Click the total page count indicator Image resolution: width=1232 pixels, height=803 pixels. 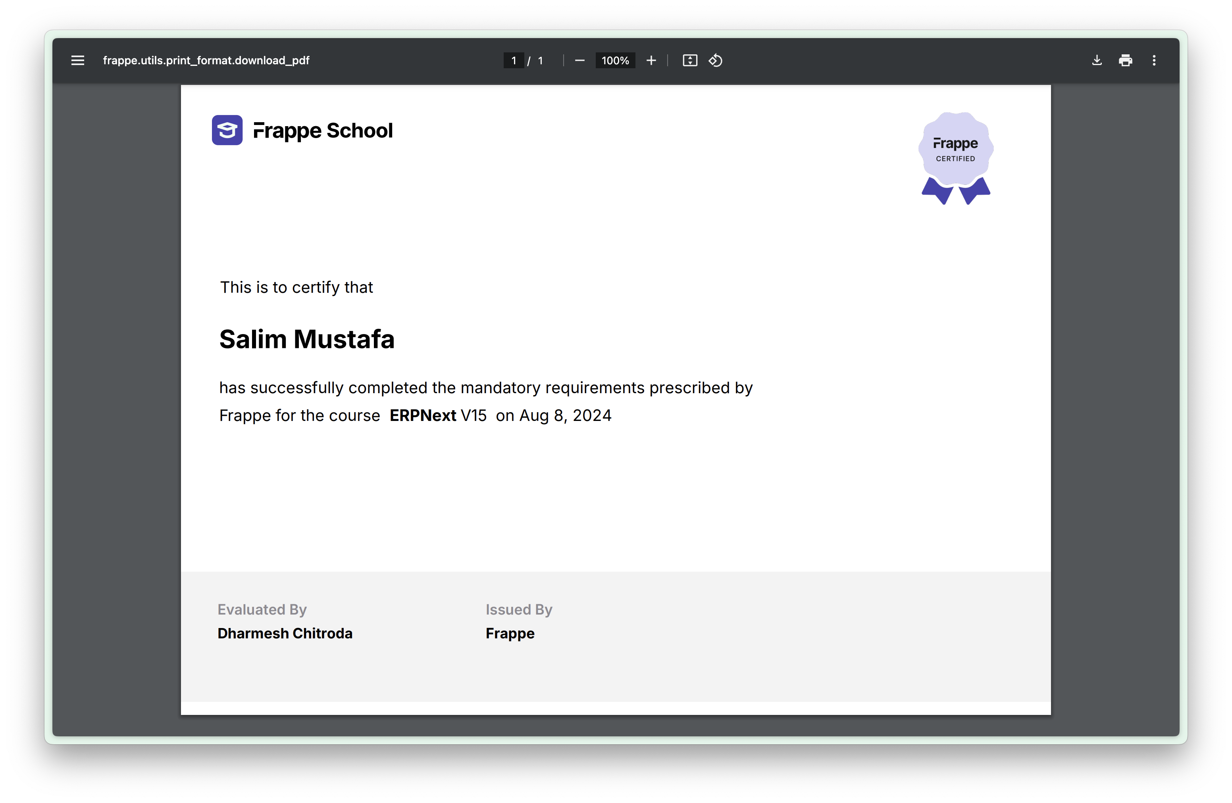pos(541,61)
